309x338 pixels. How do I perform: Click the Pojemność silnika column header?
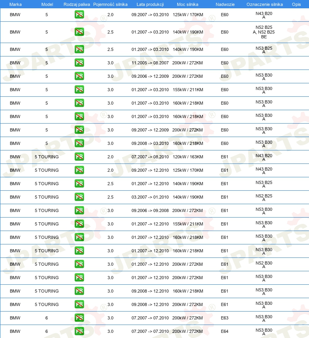coord(110,4)
